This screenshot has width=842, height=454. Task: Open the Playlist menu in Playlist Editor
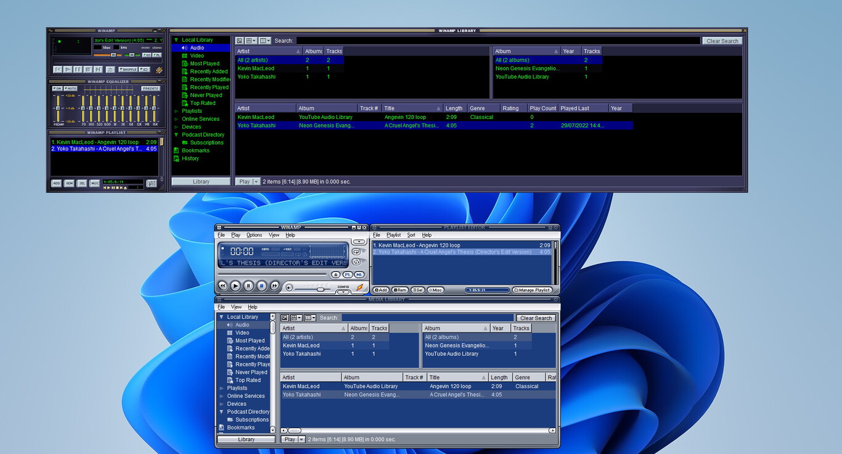coord(393,235)
